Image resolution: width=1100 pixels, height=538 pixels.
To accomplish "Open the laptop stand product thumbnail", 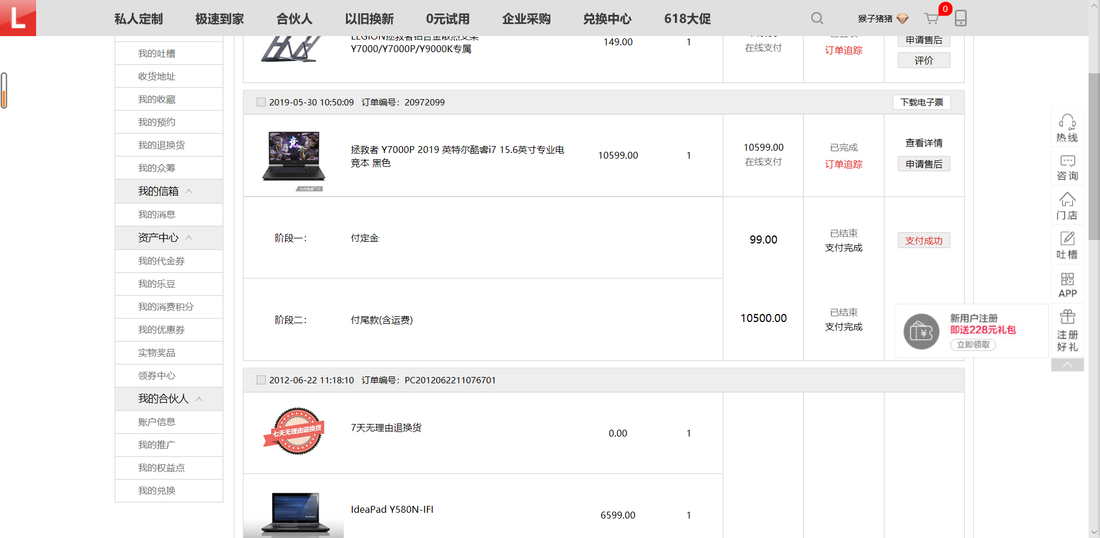I will click(292, 49).
